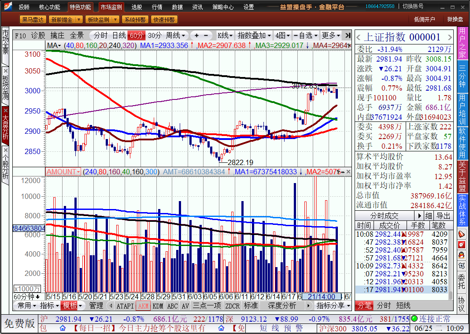Open the 更多 dropdown

click(338, 36)
